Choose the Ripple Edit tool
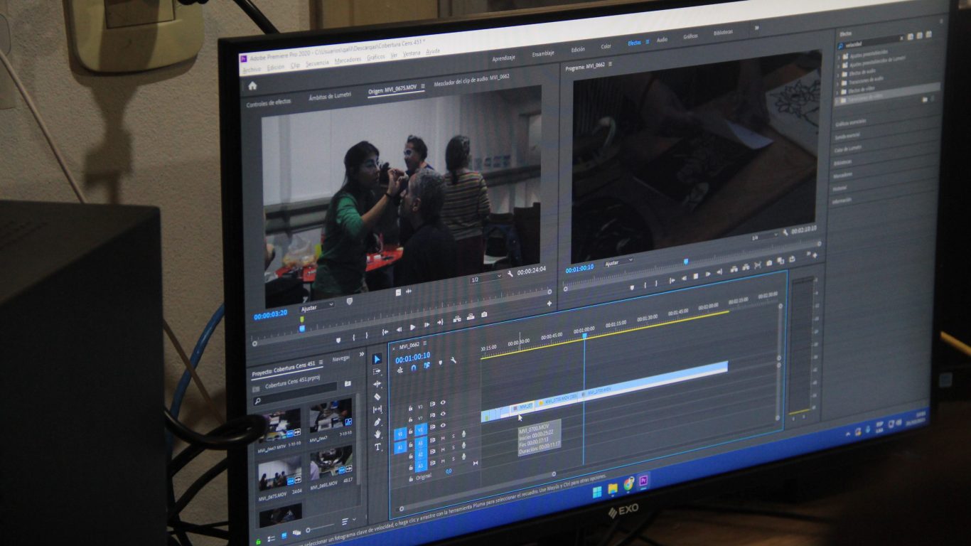The width and height of the screenshot is (971, 546). click(377, 384)
